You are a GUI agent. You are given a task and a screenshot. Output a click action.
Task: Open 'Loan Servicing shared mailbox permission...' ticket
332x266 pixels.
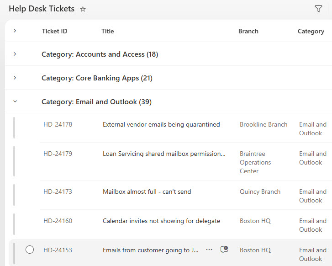coord(164,154)
